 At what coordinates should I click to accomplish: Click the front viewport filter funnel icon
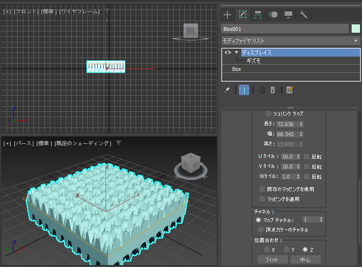click(107, 11)
